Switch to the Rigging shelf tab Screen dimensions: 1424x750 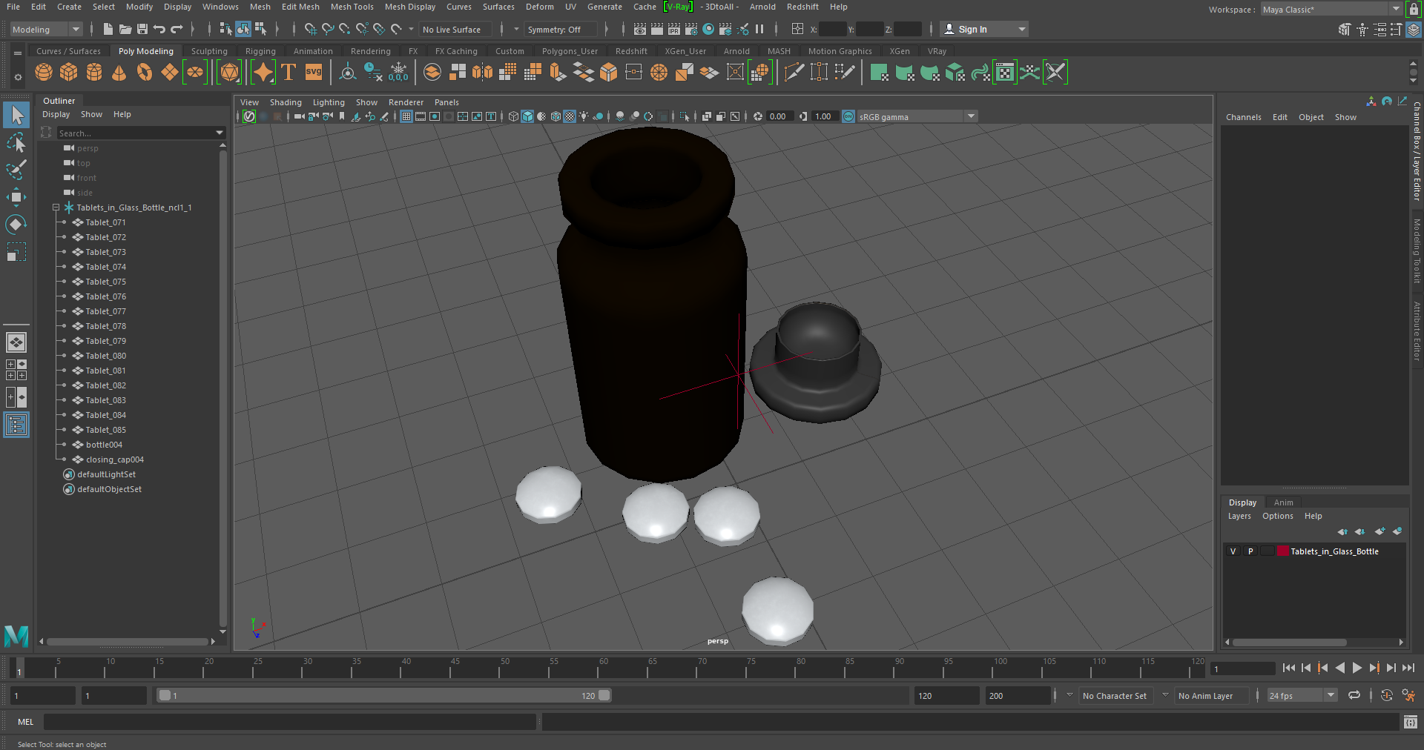pos(260,51)
